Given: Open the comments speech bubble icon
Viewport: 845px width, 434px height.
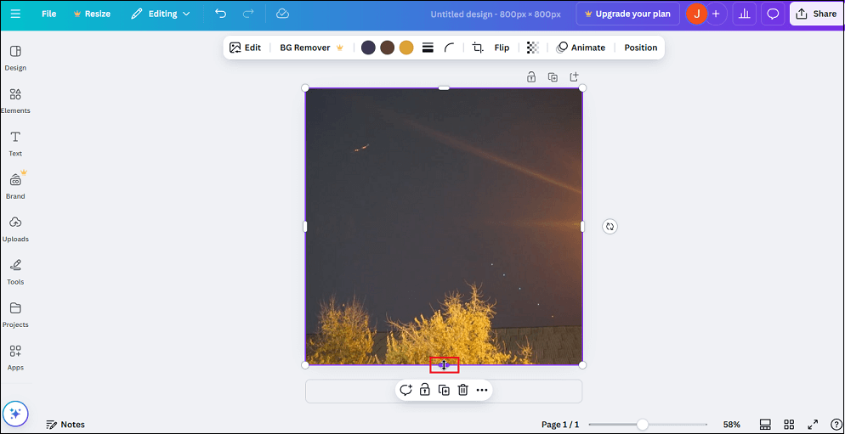Looking at the screenshot, I should click(x=773, y=14).
